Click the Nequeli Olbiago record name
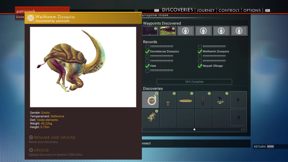 pyautogui.click(x=213, y=66)
